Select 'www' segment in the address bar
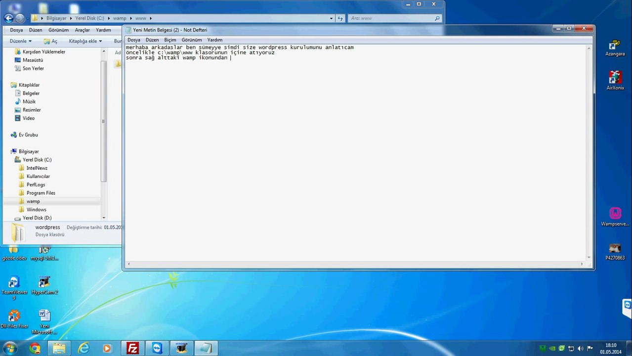This screenshot has width=632, height=356. (x=141, y=18)
